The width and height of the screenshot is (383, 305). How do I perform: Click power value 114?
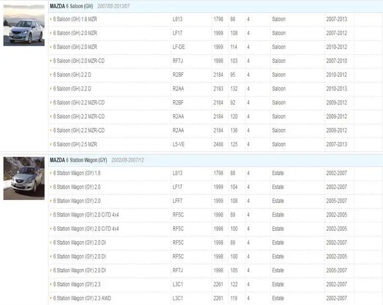pos(234,47)
